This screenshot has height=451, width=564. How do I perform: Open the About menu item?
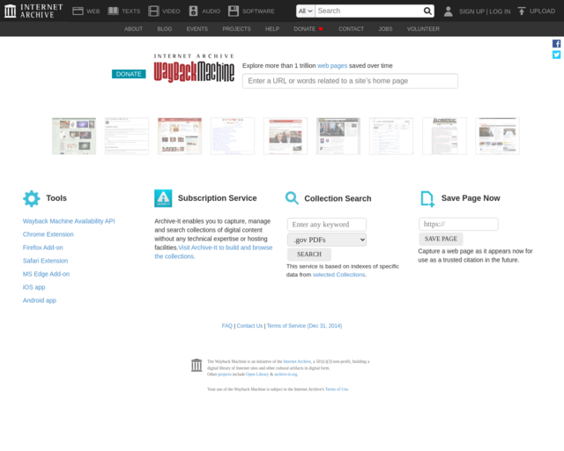click(x=133, y=29)
